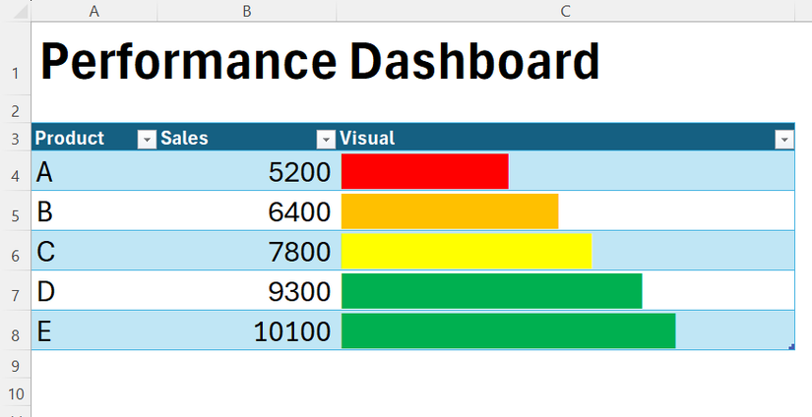Select the cell with product E
The height and width of the screenshot is (417, 812).
pos(94,330)
